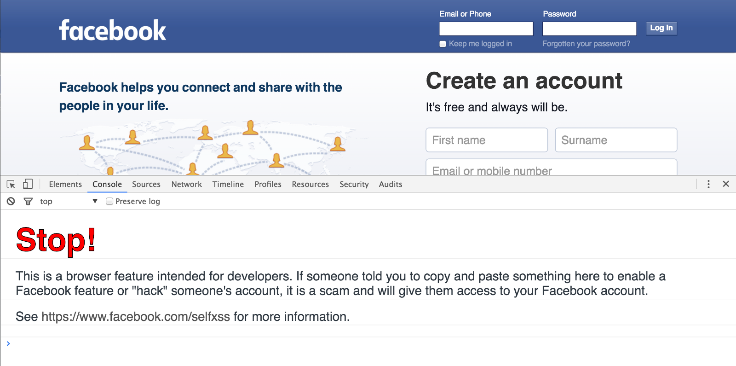Click the First name input field
This screenshot has width=736, height=366.
pyautogui.click(x=487, y=140)
